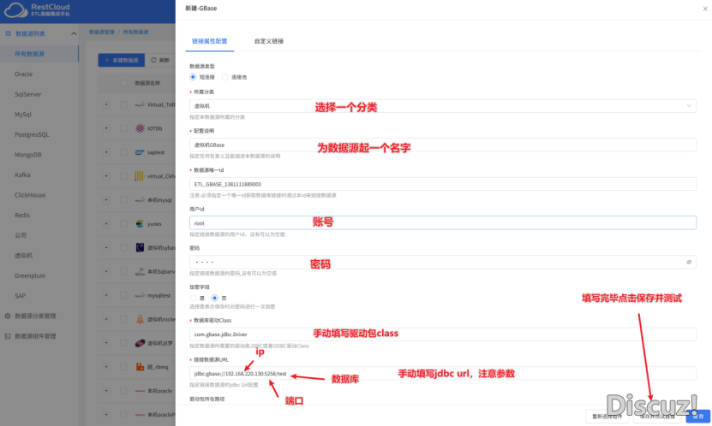Screen dimensions: 712x426
Task: Click the yunes Elasticsearch icon
Action: [140, 224]
